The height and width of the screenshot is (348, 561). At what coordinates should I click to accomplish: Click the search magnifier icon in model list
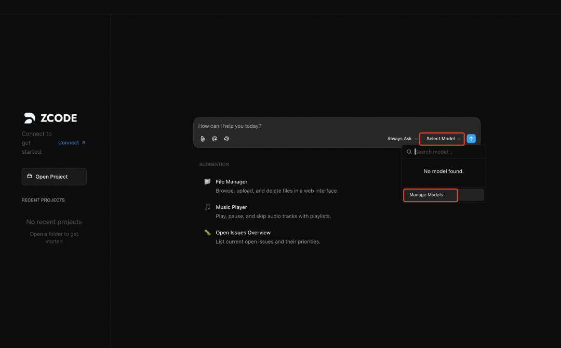point(409,152)
